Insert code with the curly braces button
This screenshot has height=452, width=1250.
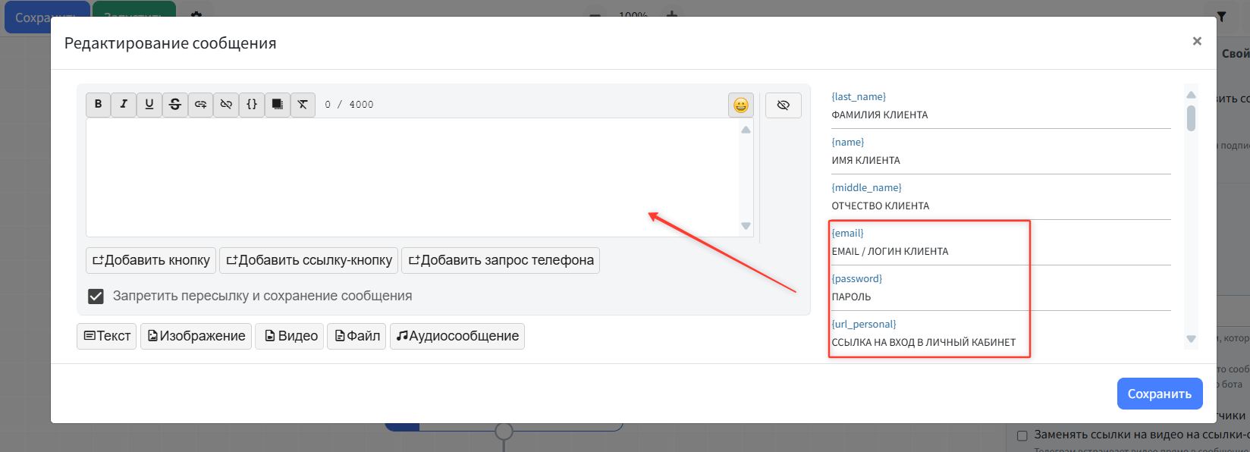[252, 105]
